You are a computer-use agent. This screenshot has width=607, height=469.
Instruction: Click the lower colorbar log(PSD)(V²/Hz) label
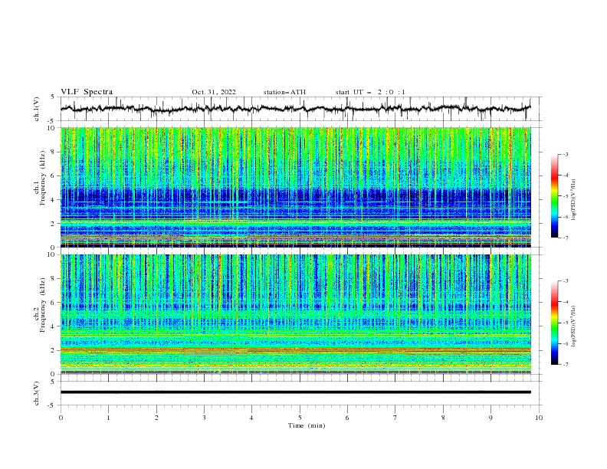tap(574, 326)
